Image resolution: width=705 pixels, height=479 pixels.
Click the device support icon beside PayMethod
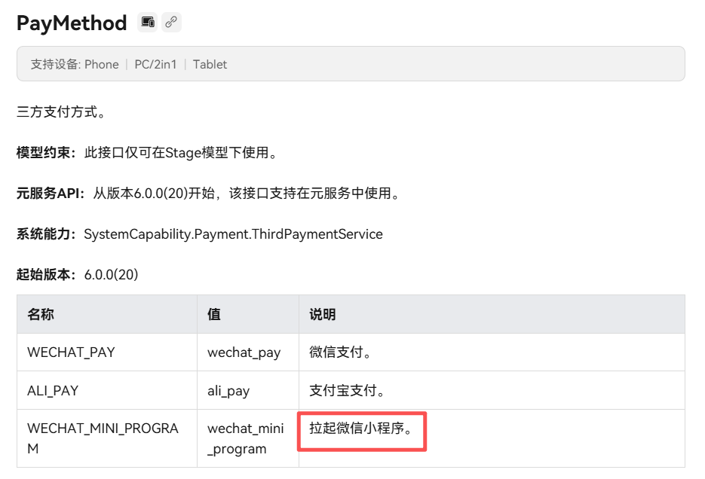tap(148, 22)
